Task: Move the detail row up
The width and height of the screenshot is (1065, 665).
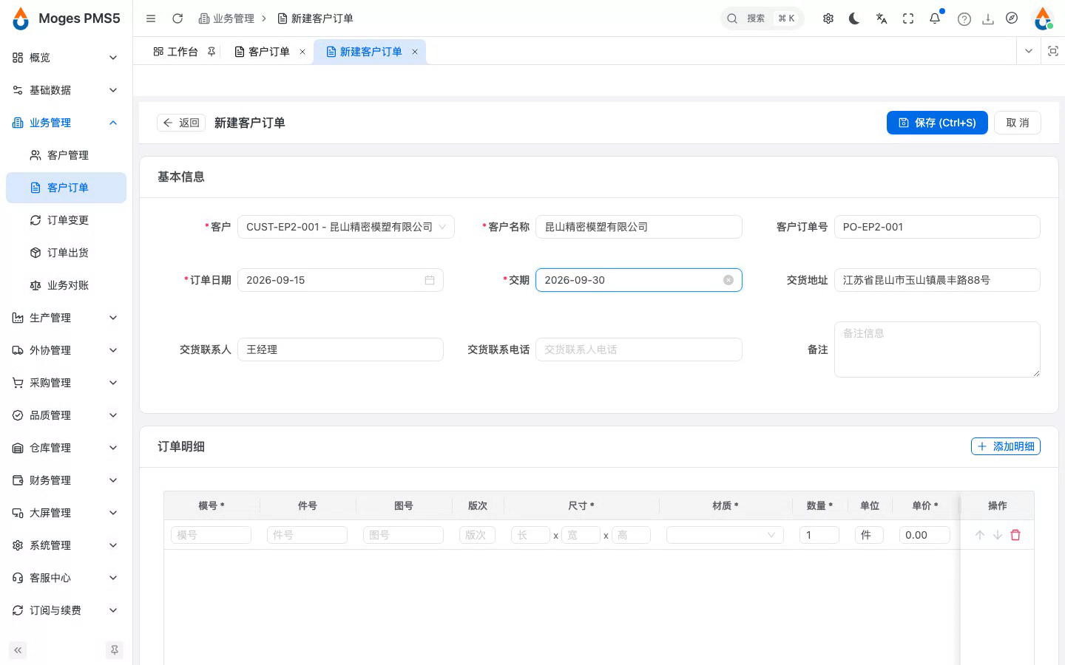Action: click(980, 535)
